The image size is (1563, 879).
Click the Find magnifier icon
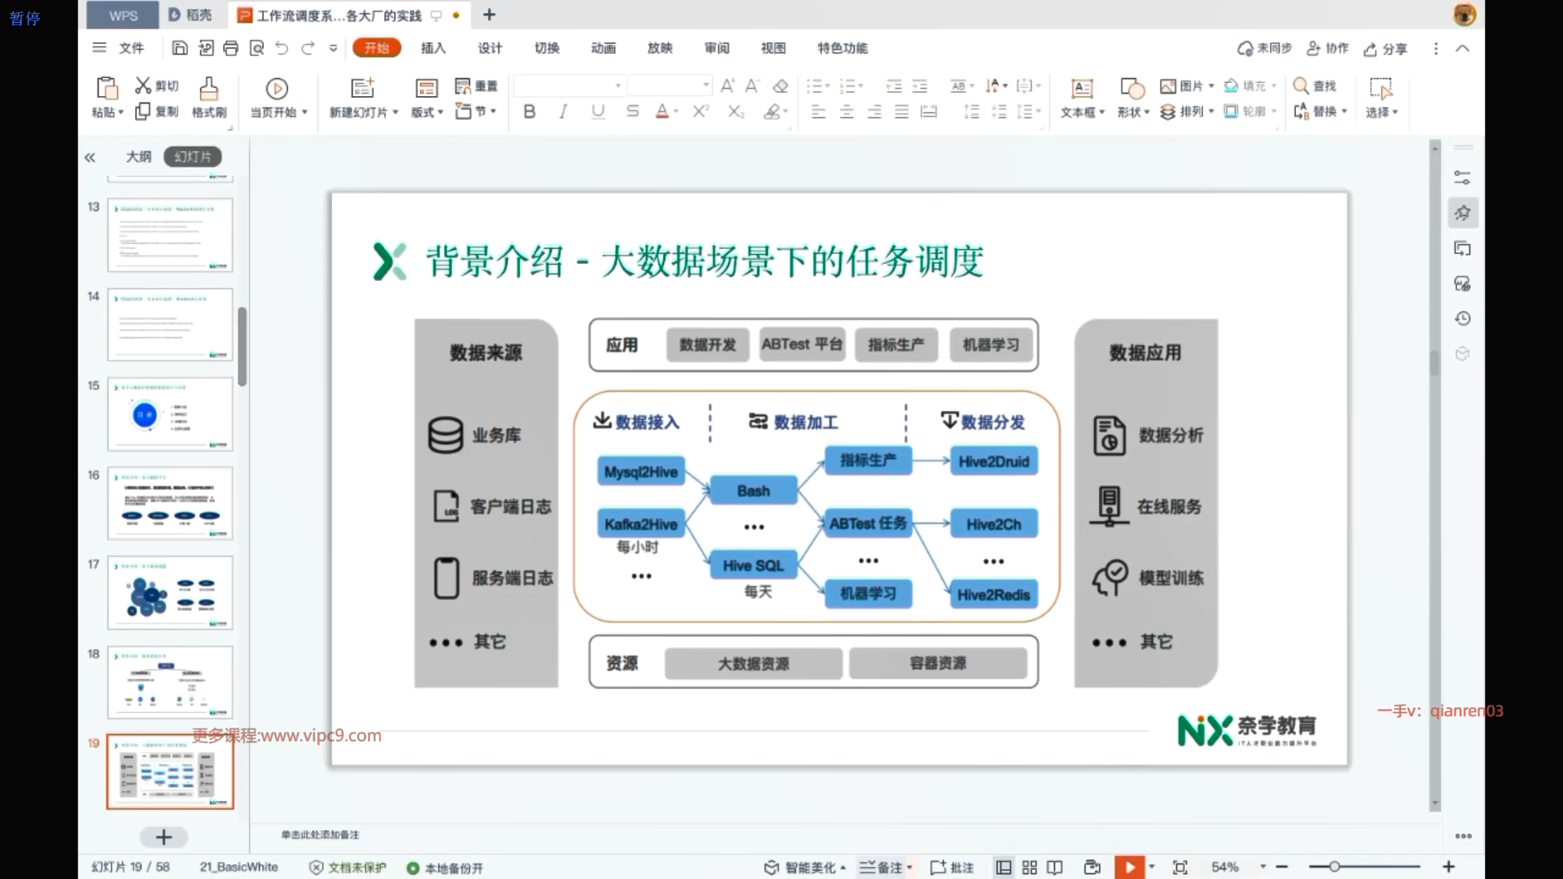click(1301, 85)
